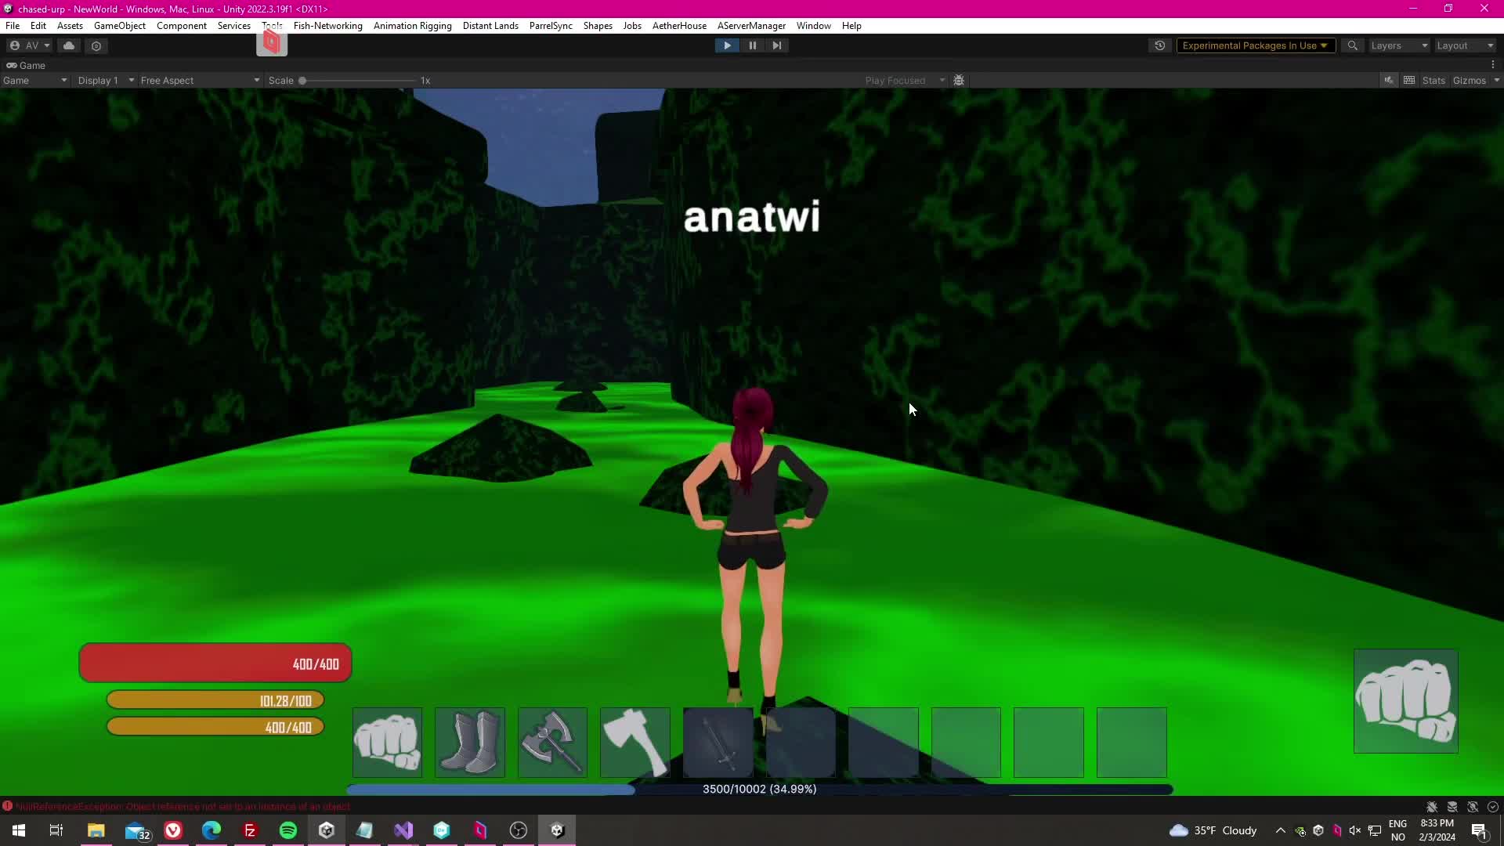Click the Step frame button
The height and width of the screenshot is (846, 1504).
776,45
